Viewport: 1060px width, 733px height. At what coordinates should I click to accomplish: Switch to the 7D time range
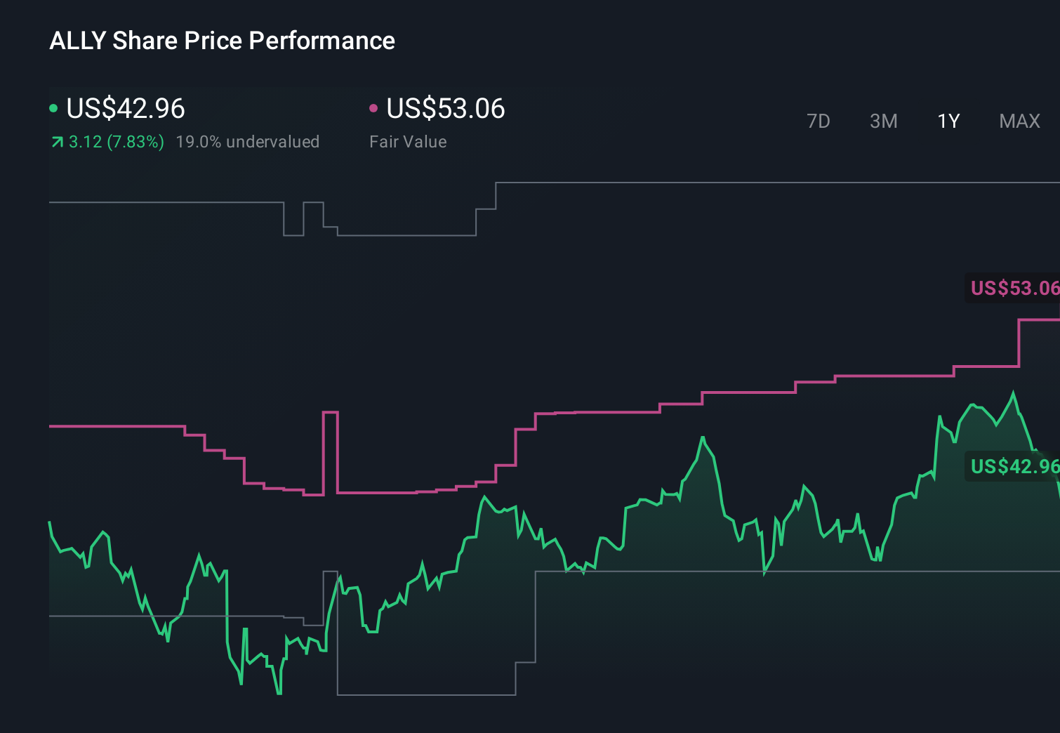819,121
